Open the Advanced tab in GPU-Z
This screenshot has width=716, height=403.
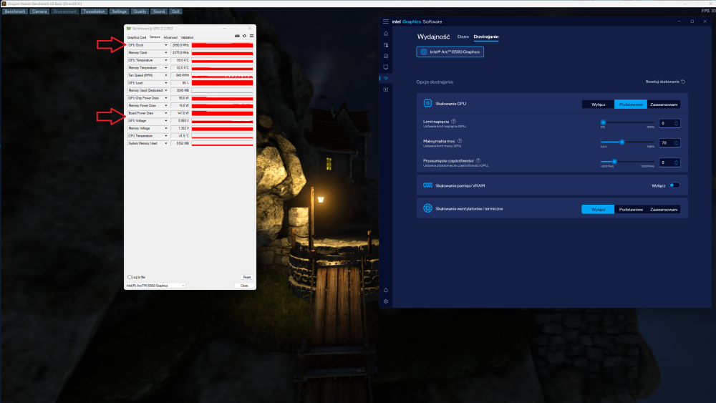[x=170, y=37]
